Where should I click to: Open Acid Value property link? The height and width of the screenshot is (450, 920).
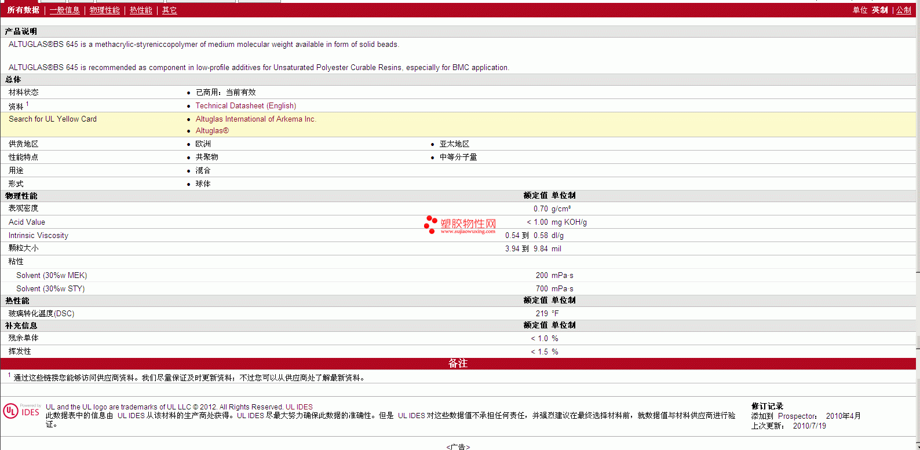[27, 222]
